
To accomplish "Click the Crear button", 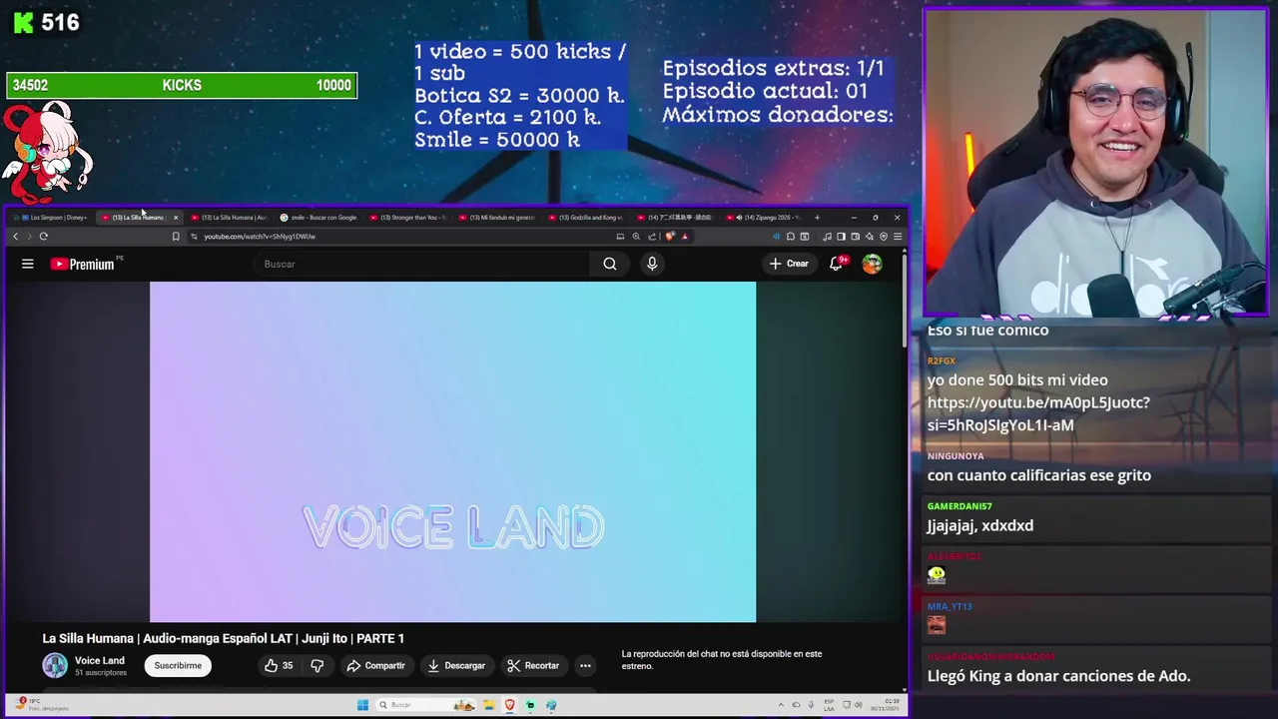I will tap(788, 264).
